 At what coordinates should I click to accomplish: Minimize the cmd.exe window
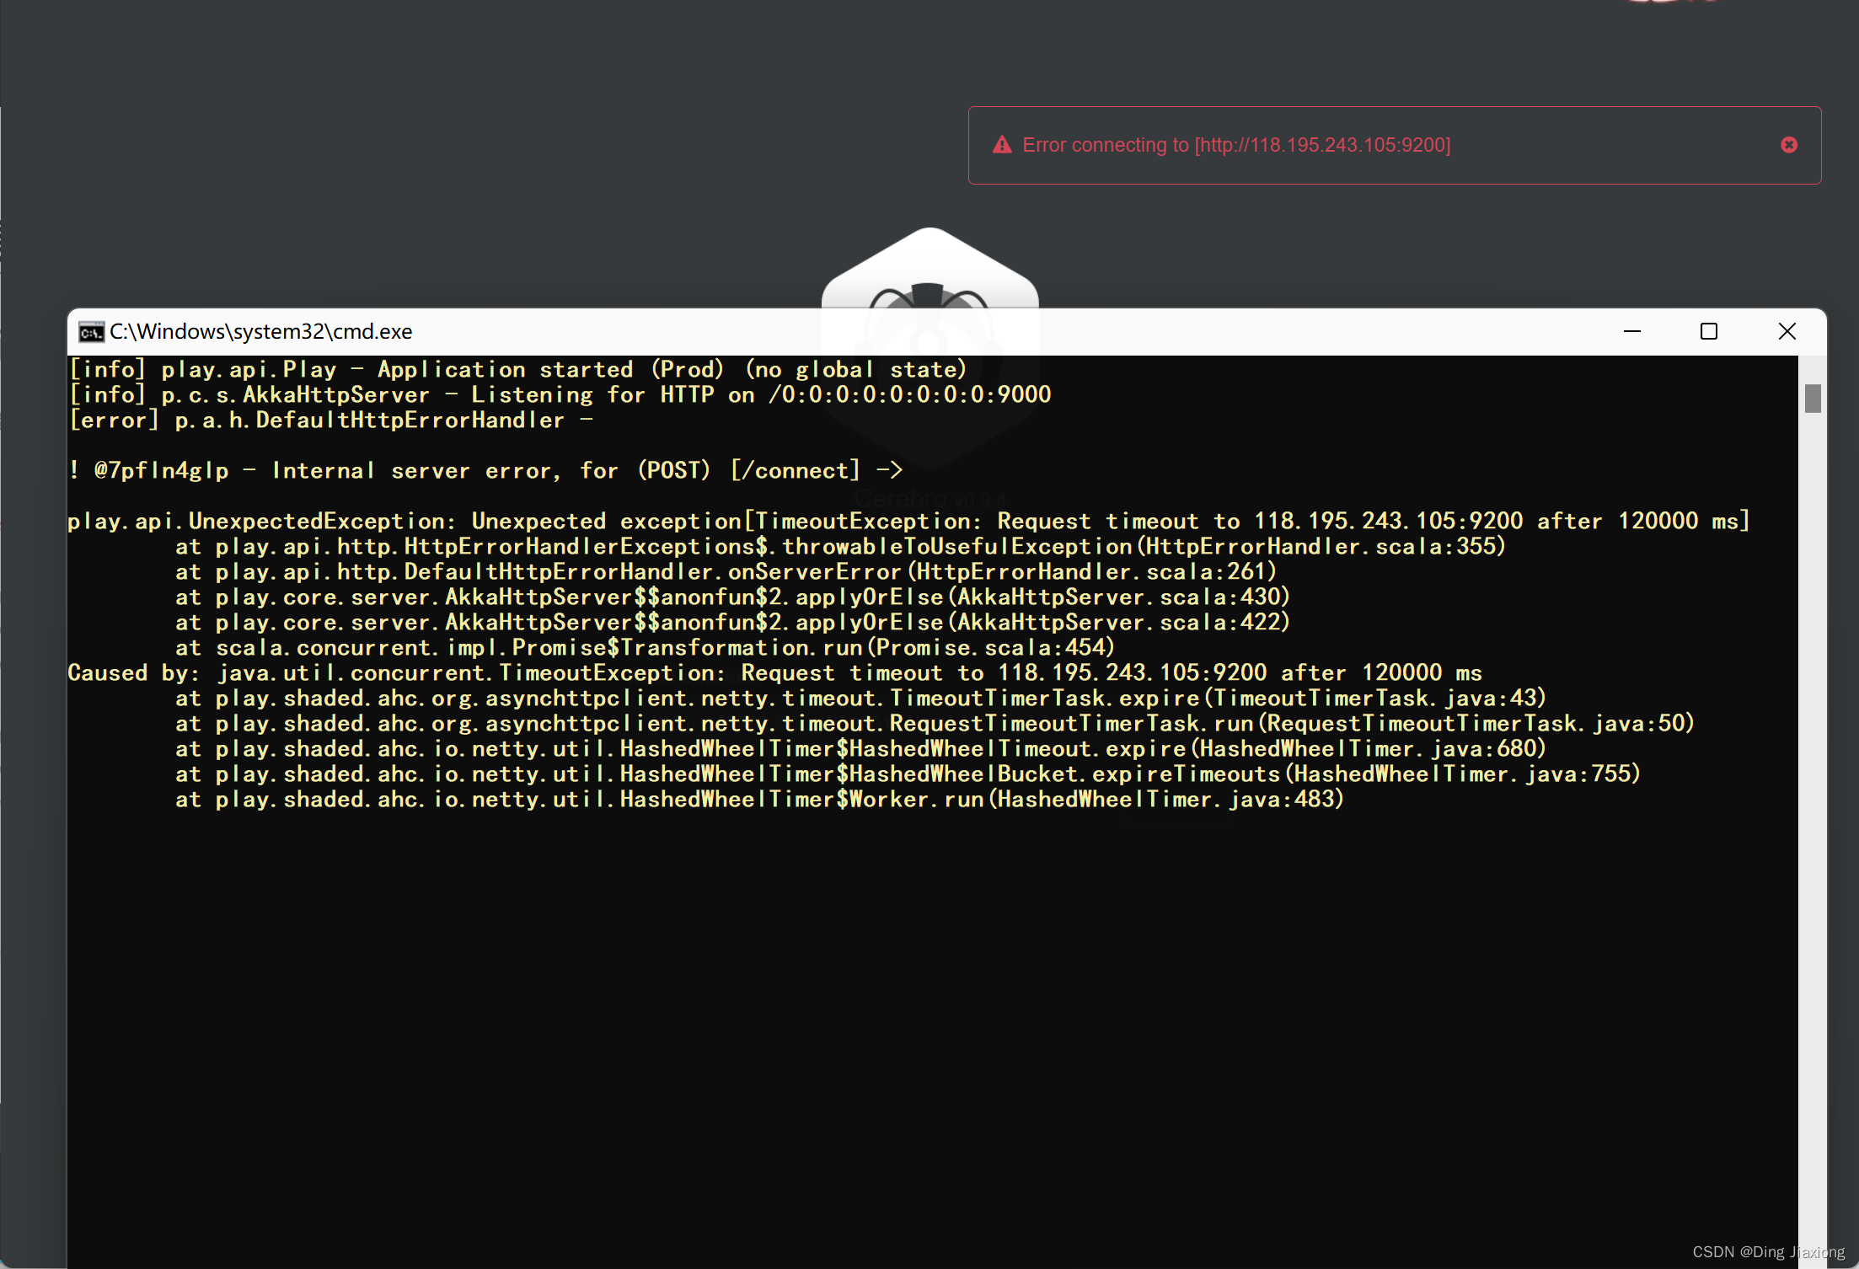click(1632, 331)
